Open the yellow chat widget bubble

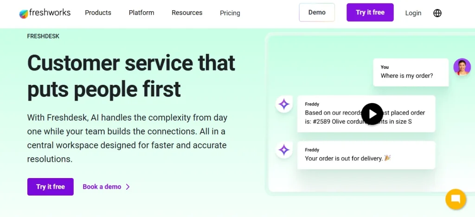[x=456, y=199]
